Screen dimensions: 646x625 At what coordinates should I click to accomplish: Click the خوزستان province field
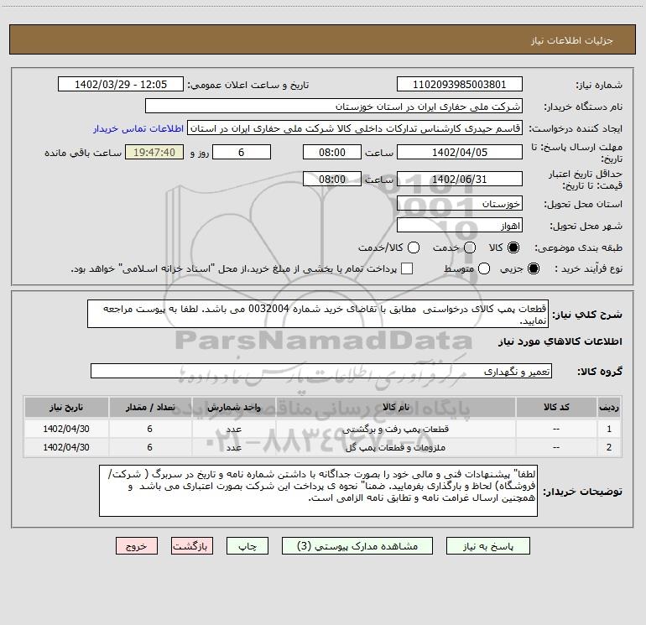[x=460, y=204]
